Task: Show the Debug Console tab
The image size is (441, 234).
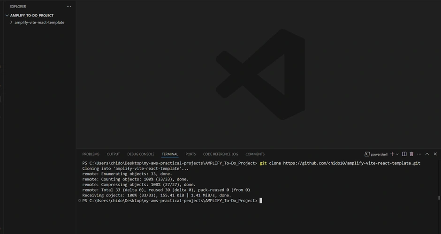Action: coord(141,154)
